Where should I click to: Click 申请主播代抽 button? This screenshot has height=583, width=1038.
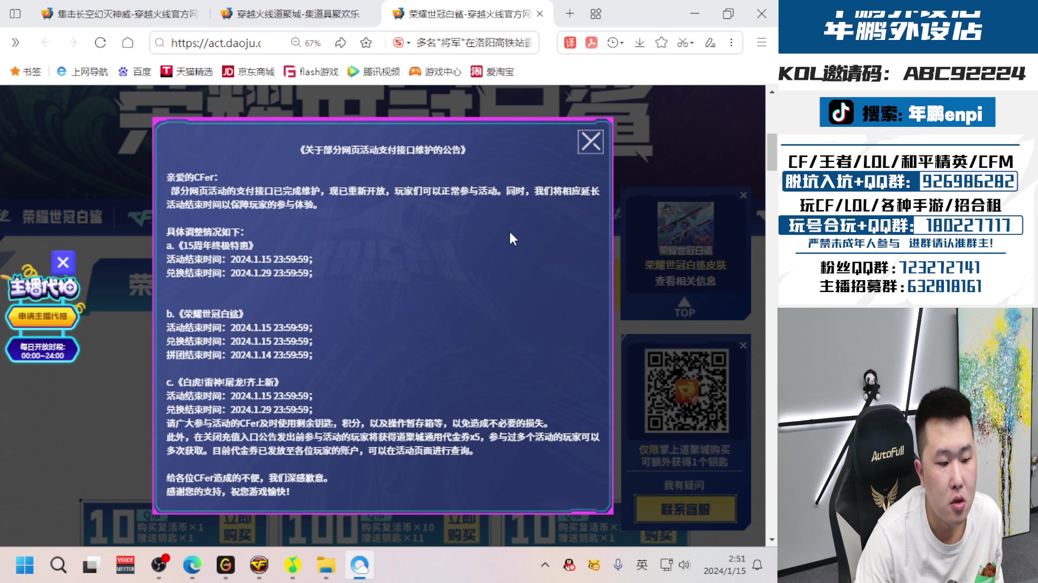point(43,316)
